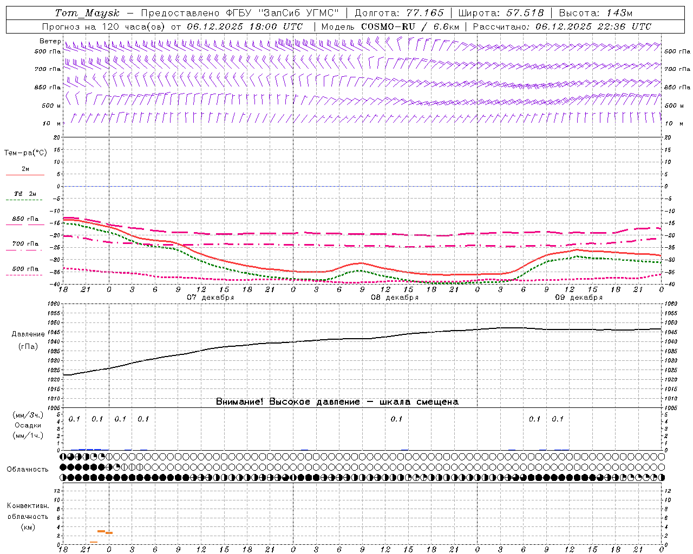Click the blue 2м temperature legend line

pos(25,175)
